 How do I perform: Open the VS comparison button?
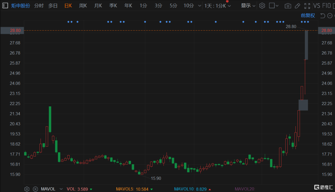317,6
